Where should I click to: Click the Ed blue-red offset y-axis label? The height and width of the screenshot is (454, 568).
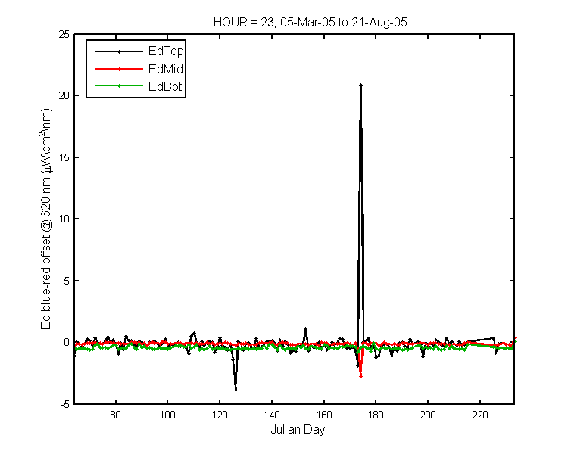coord(46,219)
